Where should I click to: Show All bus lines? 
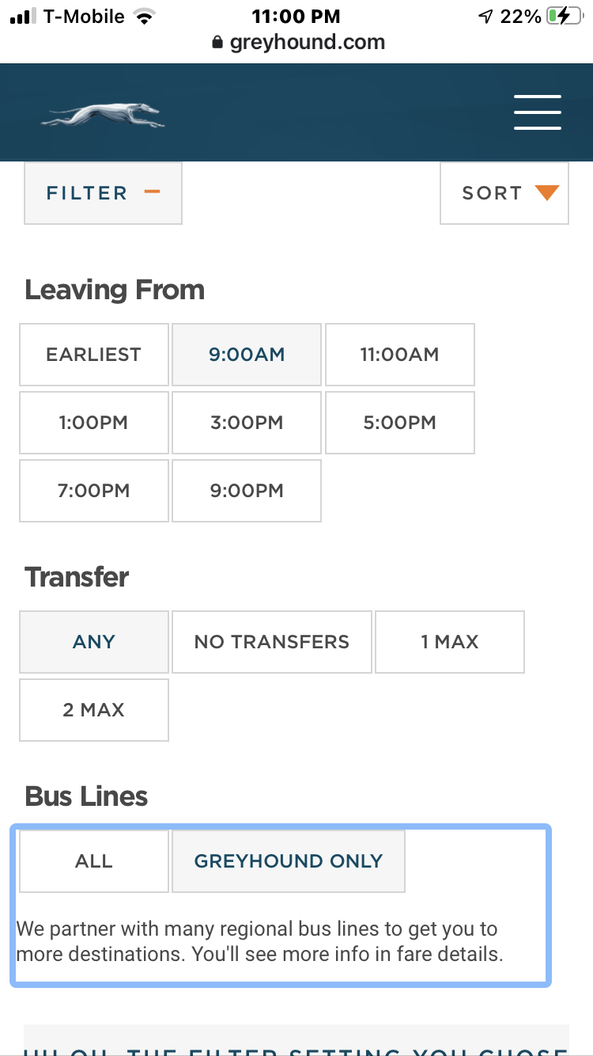94,860
